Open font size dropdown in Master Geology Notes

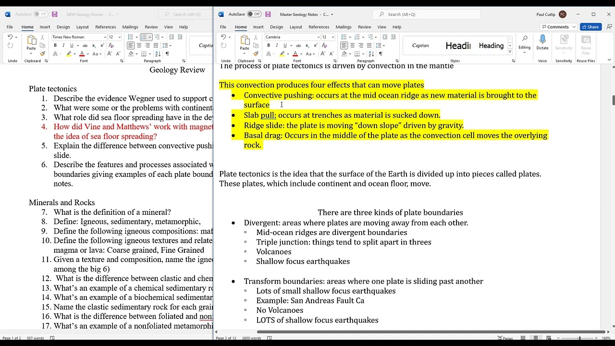[332, 37]
